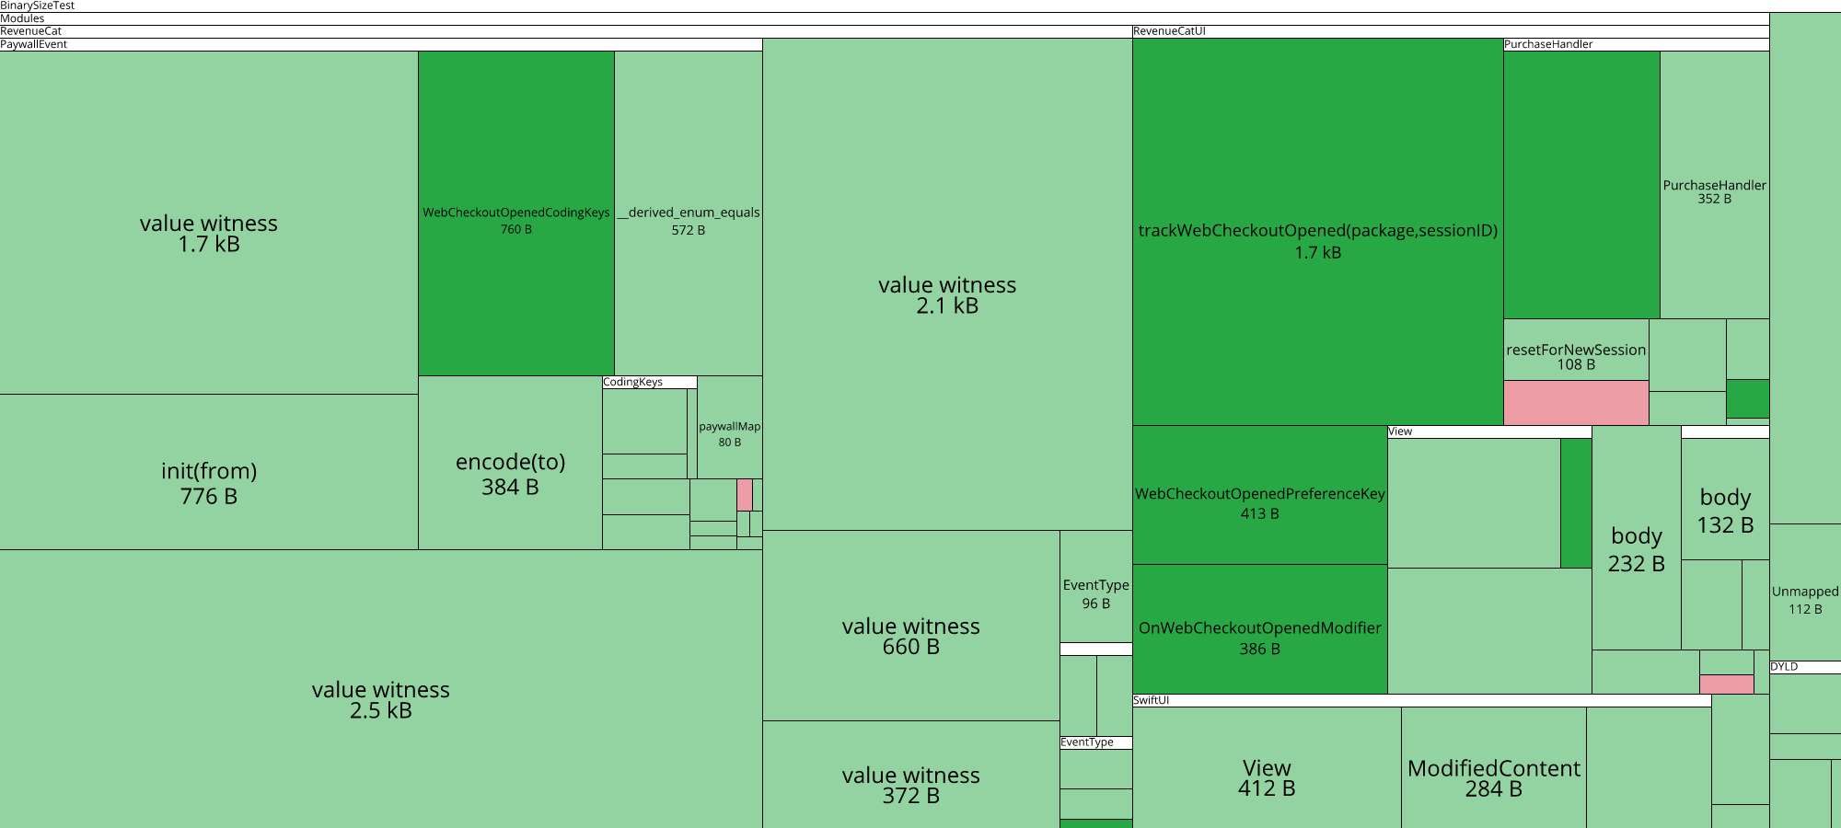Screen dimensions: 1841x828
Task: Click the resetForNewSession 108 B cell
Action: (1576, 350)
